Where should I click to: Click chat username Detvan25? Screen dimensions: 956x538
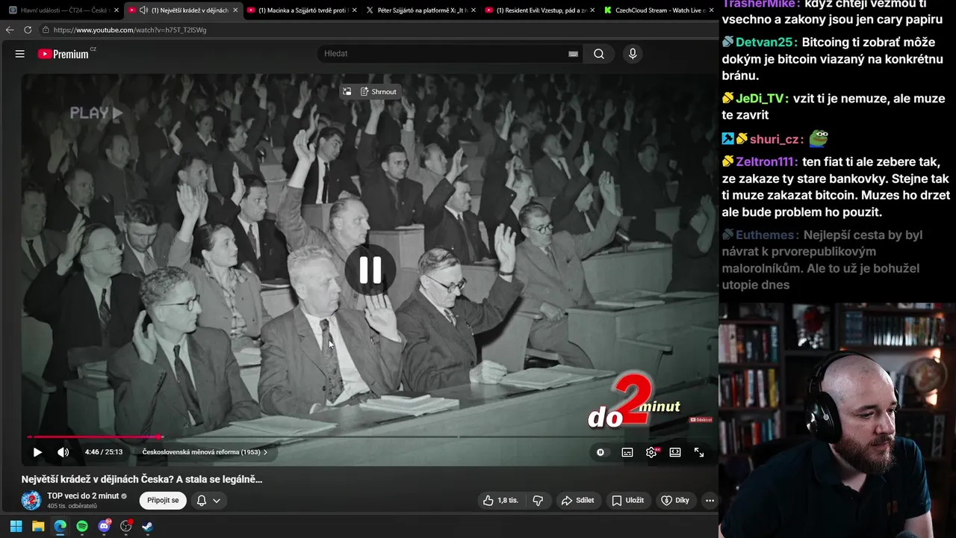point(766,42)
